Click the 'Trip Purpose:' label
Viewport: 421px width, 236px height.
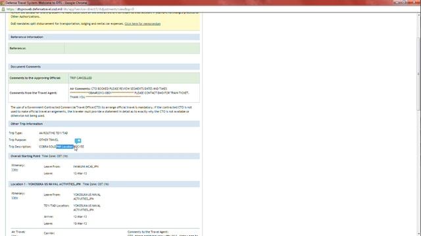[18, 140]
